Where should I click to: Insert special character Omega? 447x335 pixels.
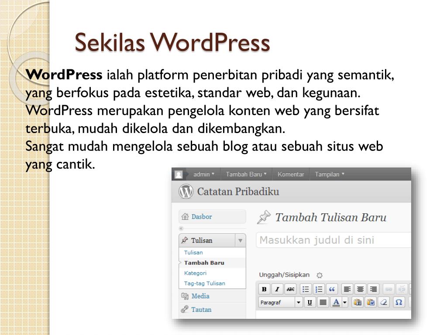pyautogui.click(x=399, y=302)
